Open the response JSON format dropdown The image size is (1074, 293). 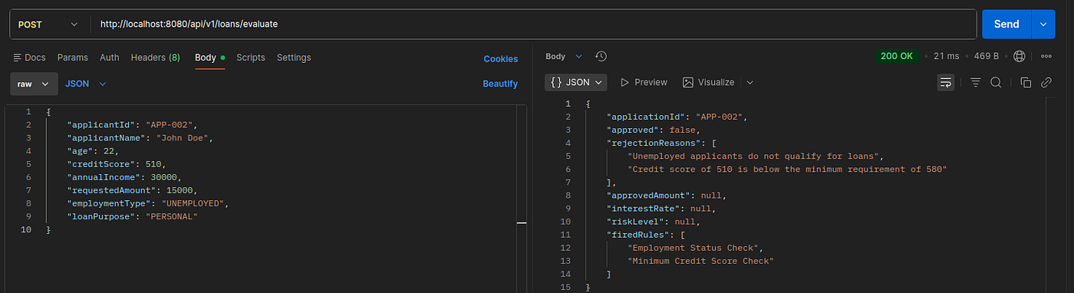point(575,82)
